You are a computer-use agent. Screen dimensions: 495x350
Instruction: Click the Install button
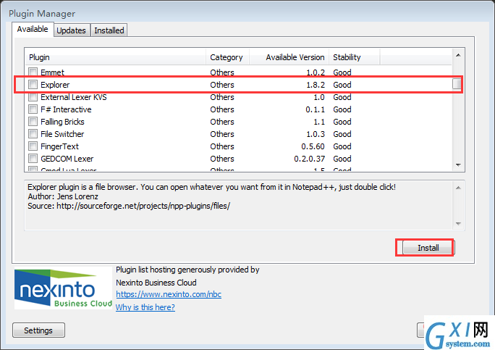(x=428, y=248)
